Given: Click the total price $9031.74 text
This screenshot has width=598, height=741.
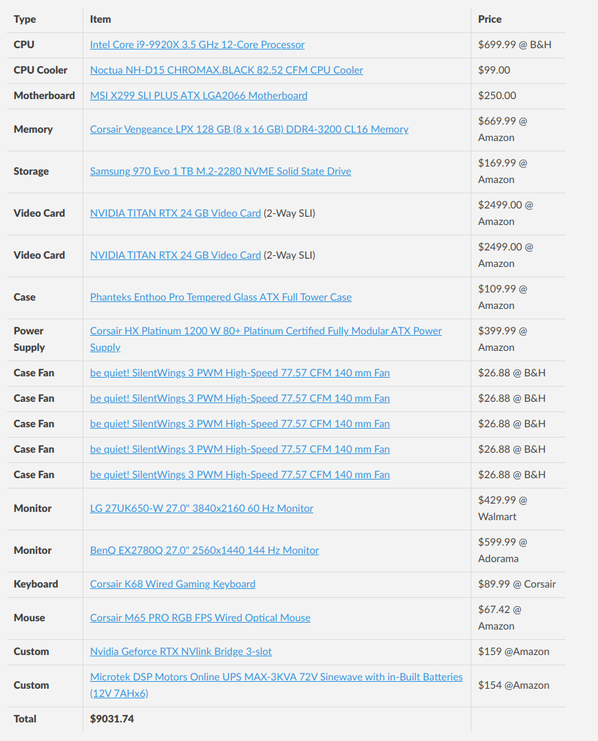Looking at the screenshot, I should tap(111, 719).
